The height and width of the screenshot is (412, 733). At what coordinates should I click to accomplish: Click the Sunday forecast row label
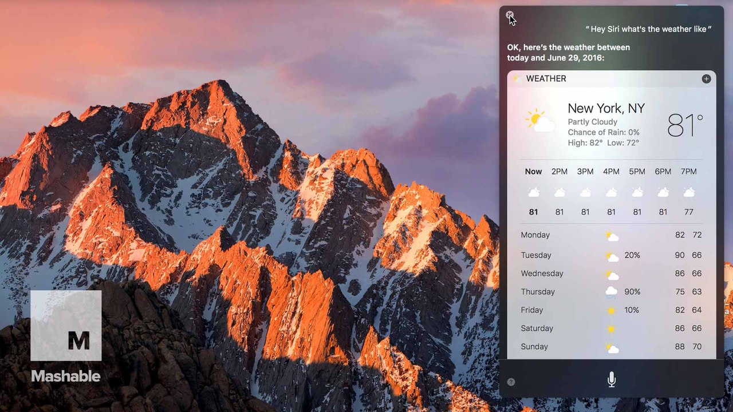click(534, 347)
